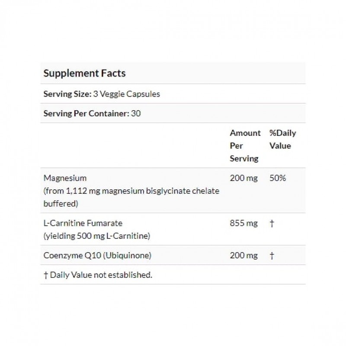Select the Serving Per Container label
This screenshot has height=346, width=346.
[x=86, y=114]
